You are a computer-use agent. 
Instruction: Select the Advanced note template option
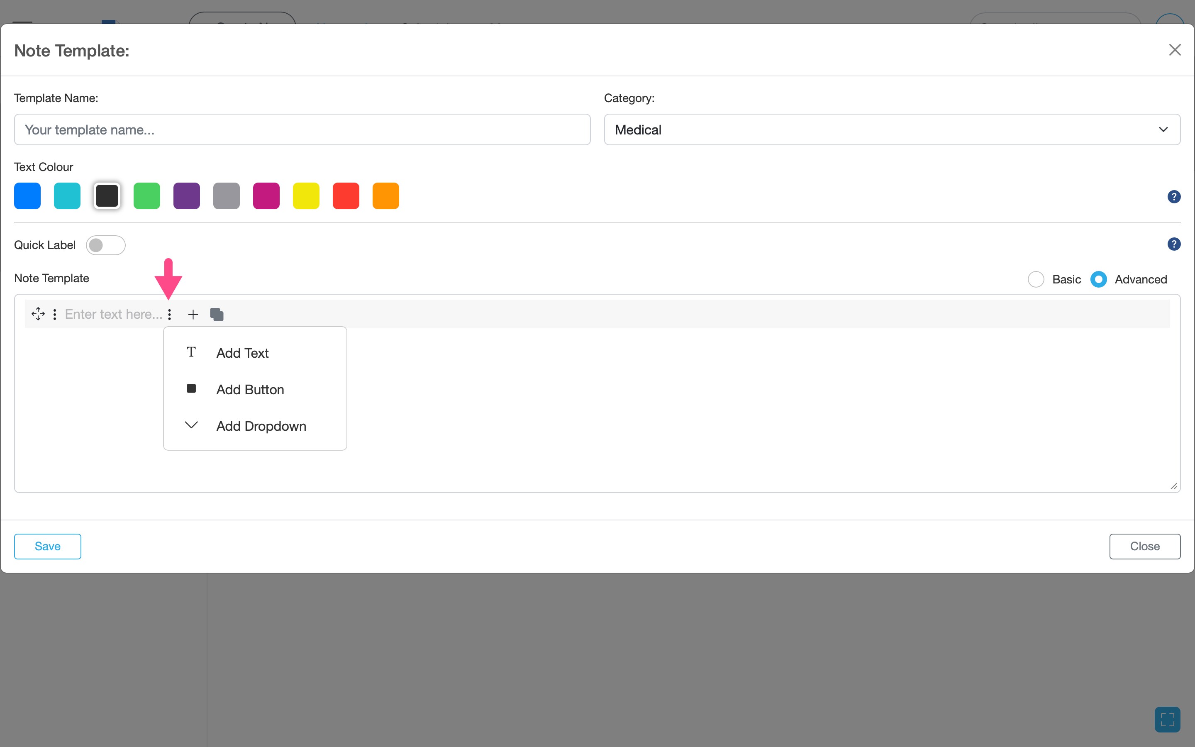tap(1098, 279)
